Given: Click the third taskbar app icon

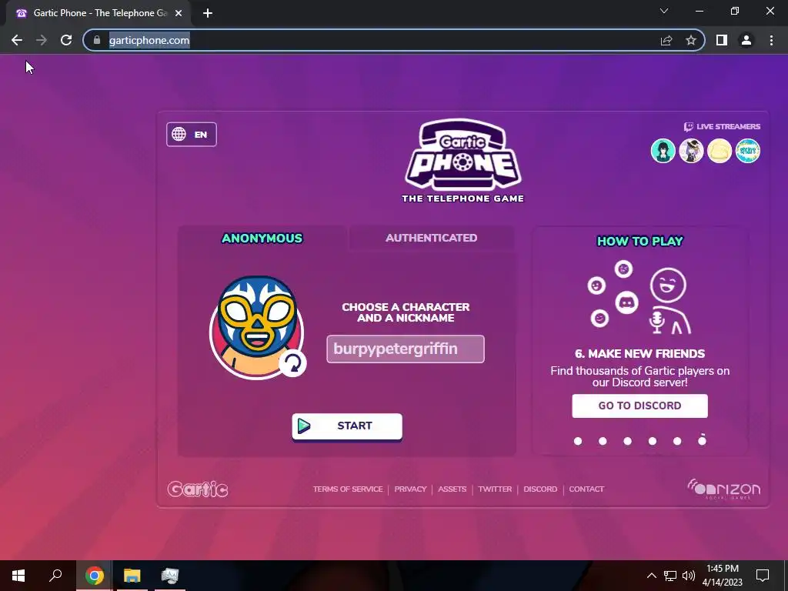Looking at the screenshot, I should tap(170, 576).
